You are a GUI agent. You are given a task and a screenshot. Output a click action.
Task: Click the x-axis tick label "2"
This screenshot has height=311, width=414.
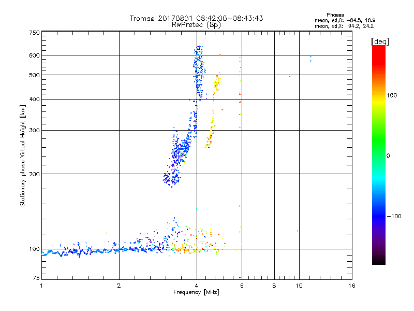click(x=119, y=286)
